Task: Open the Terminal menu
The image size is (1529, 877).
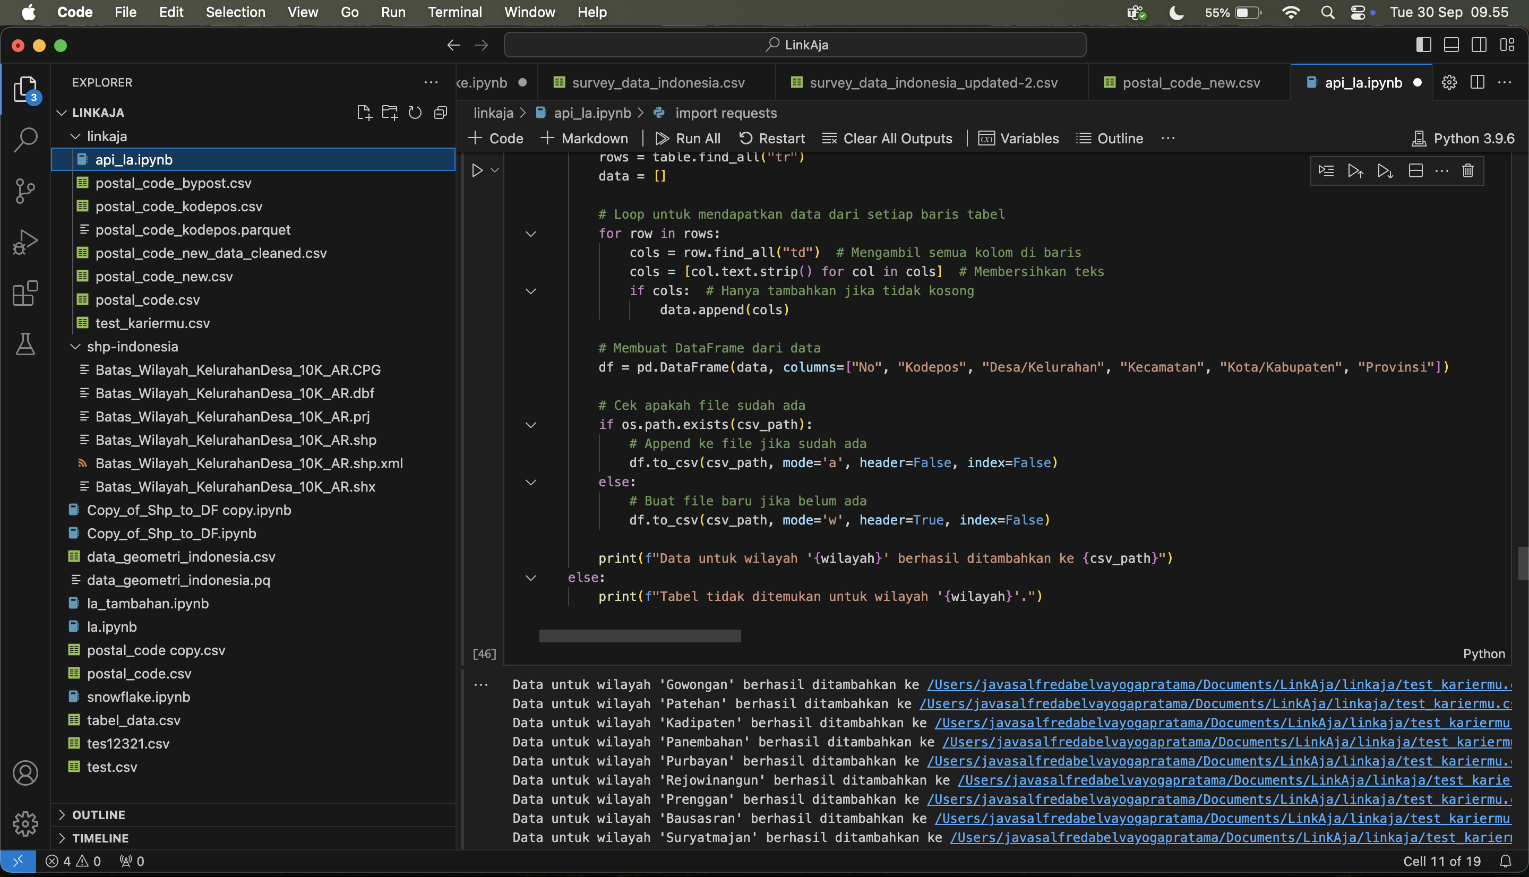Action: 454,12
